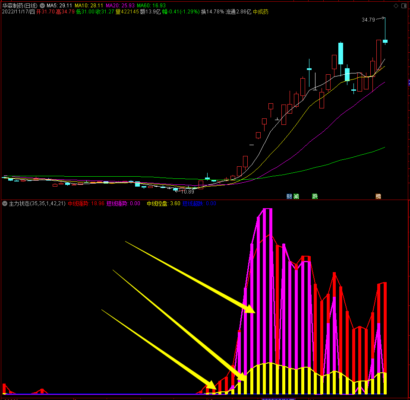Select the MA20: 25.93 indicator label
410x400 pixels.
pos(120,6)
